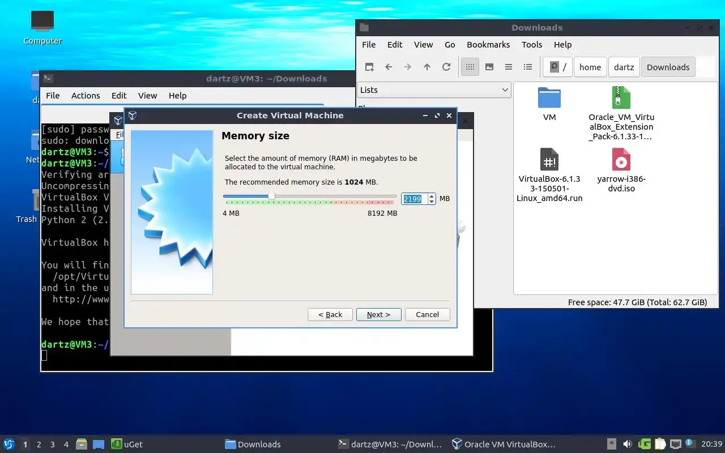The width and height of the screenshot is (725, 453).
Task: Show desktop via taskbar quick launch icon
Action: click(x=99, y=444)
